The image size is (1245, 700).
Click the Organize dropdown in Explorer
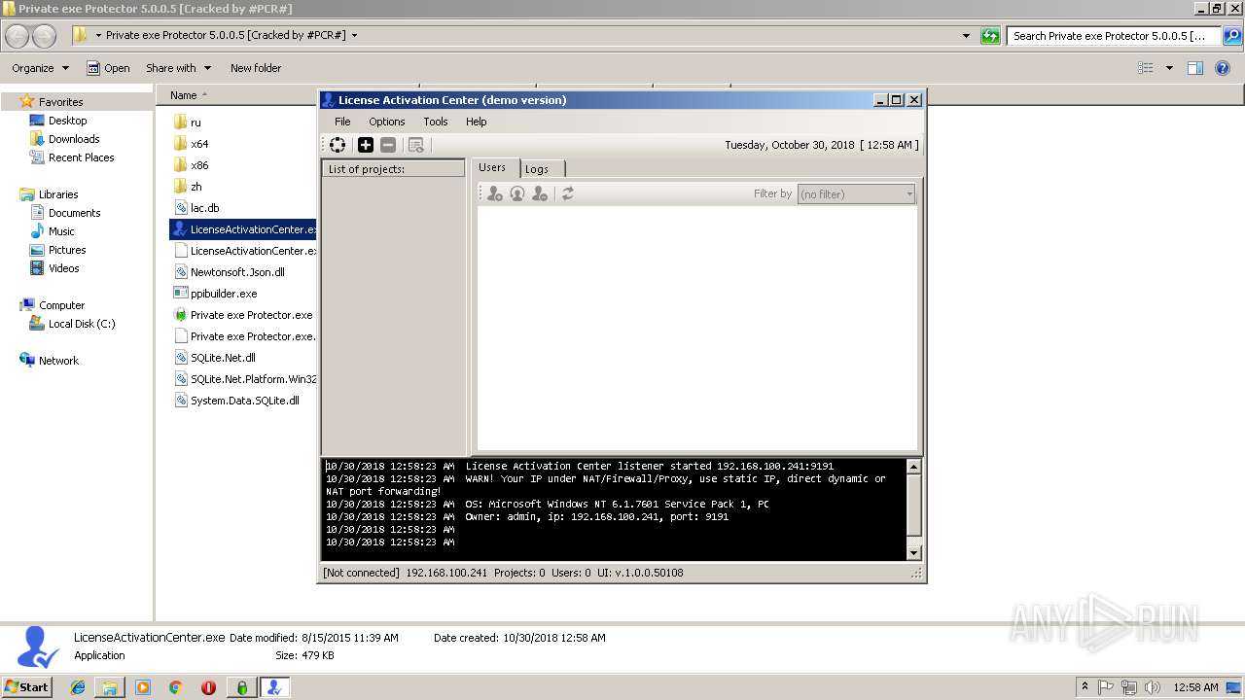(x=40, y=68)
